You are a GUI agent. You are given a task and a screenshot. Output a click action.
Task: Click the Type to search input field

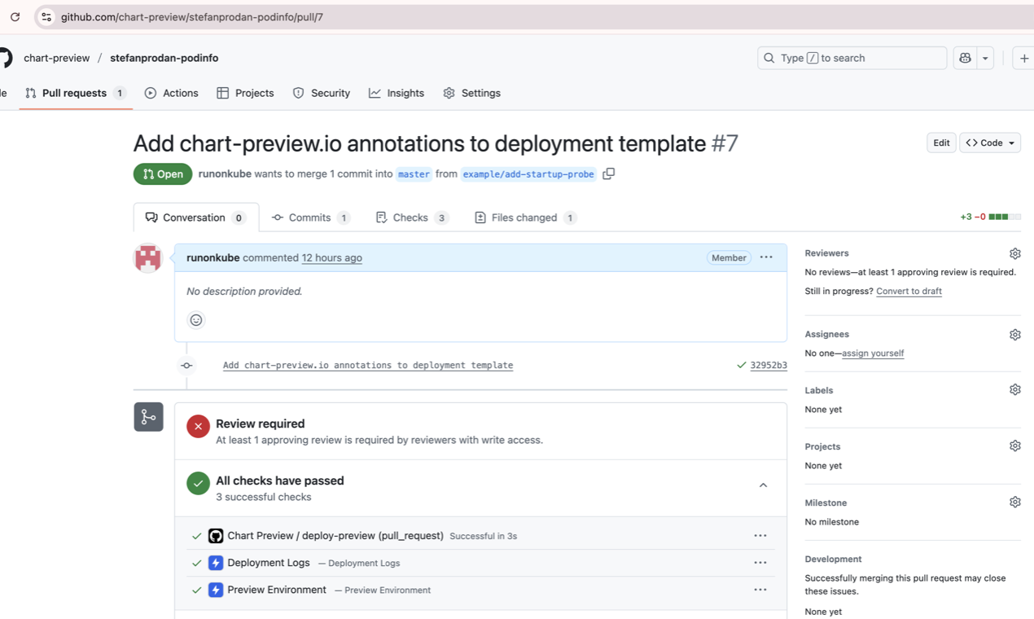tap(851, 58)
